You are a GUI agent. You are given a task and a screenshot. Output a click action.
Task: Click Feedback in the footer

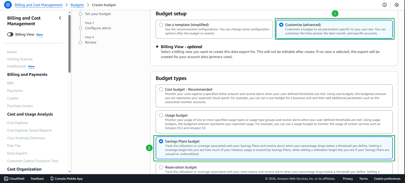click(37, 179)
